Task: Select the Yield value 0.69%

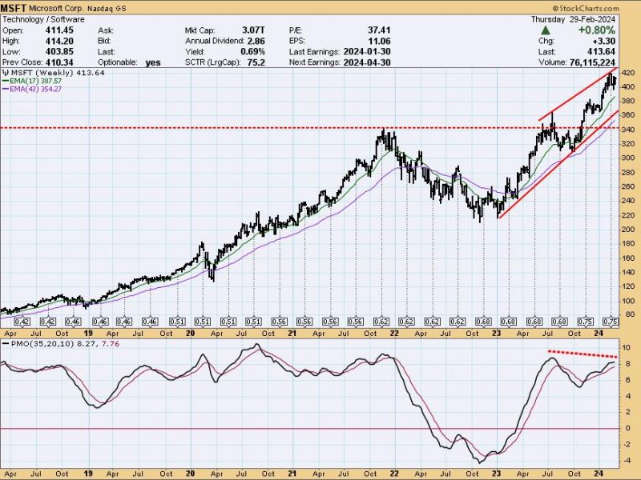Action: [x=252, y=52]
